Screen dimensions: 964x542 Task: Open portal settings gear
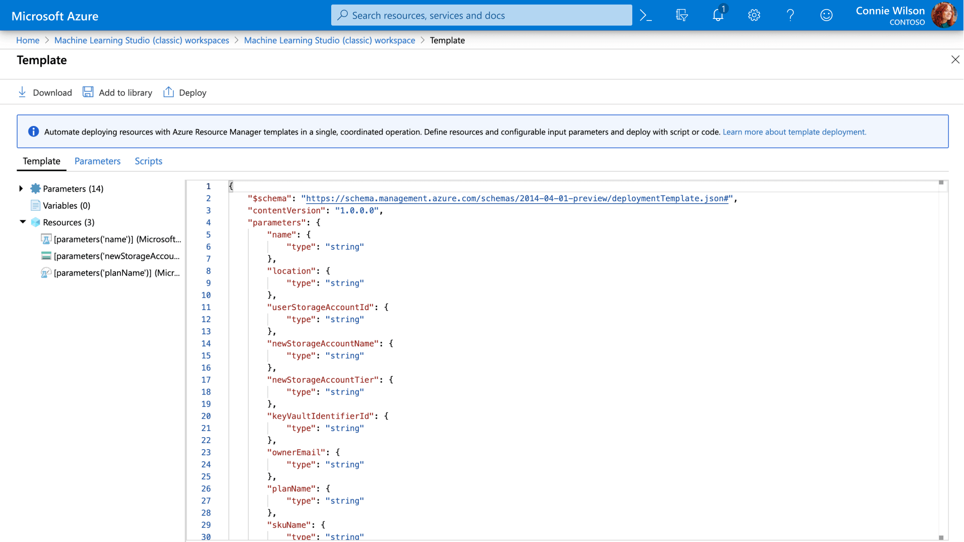coord(754,16)
